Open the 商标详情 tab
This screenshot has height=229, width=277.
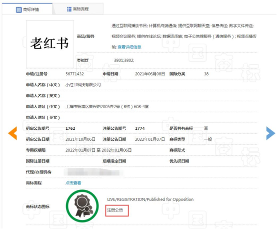tap(27, 9)
